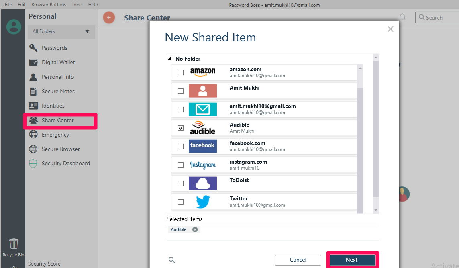Click outer scrollbar up arrow
This screenshot has width=459, height=268.
375,57
